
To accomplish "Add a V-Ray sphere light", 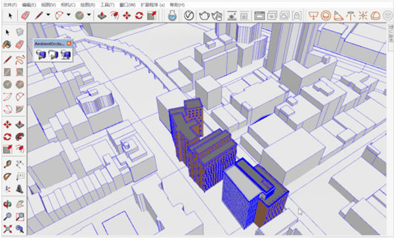I will [326, 16].
